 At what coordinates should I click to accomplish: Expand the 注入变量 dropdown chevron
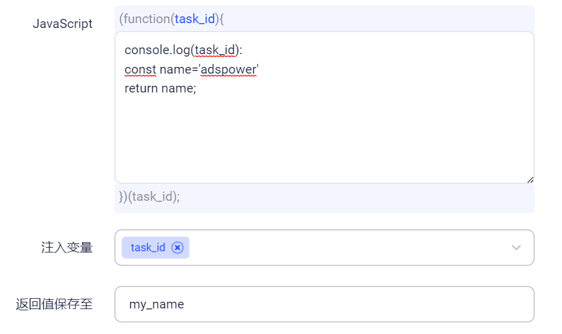tap(516, 248)
